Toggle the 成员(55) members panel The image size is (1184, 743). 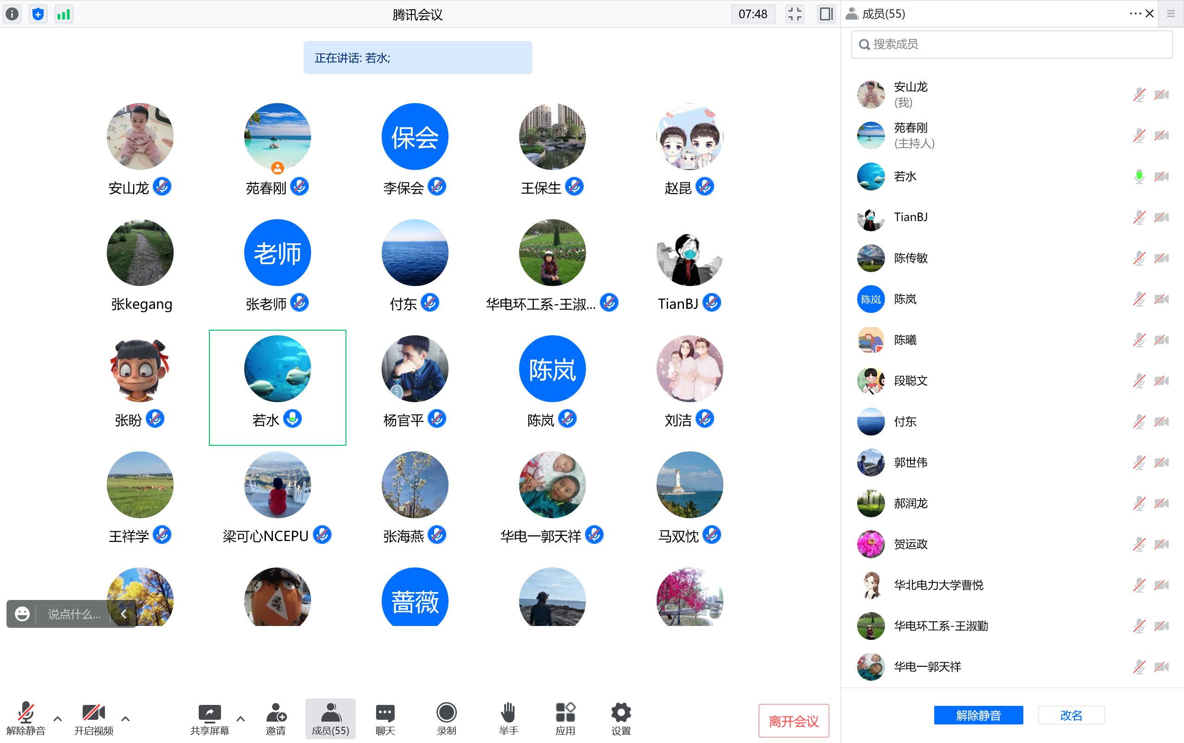click(x=330, y=718)
